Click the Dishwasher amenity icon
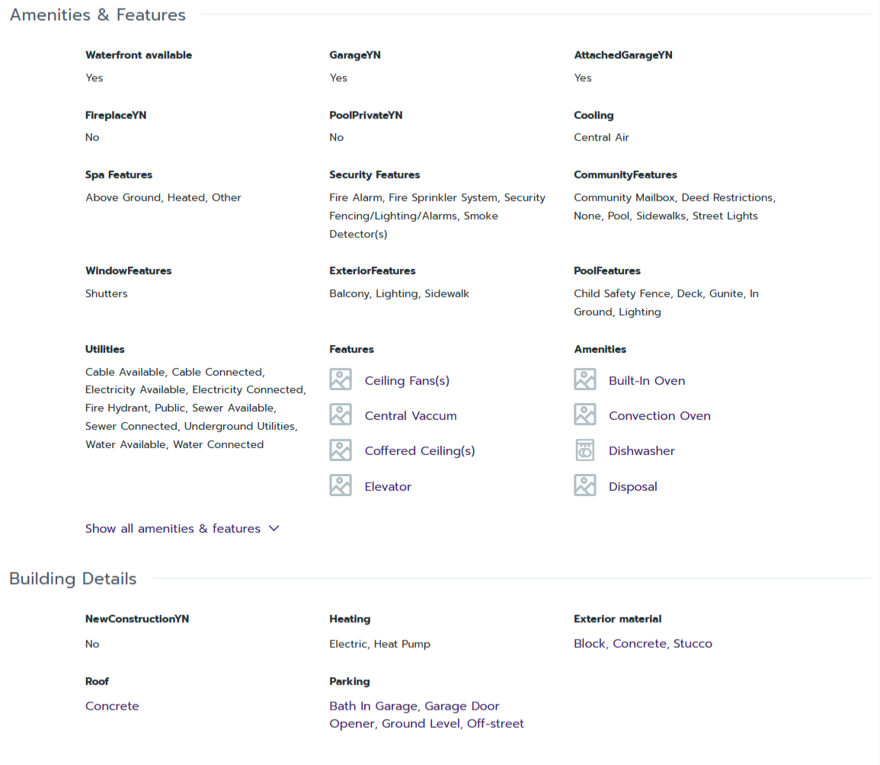Viewport: 880px width, 765px height. [584, 450]
